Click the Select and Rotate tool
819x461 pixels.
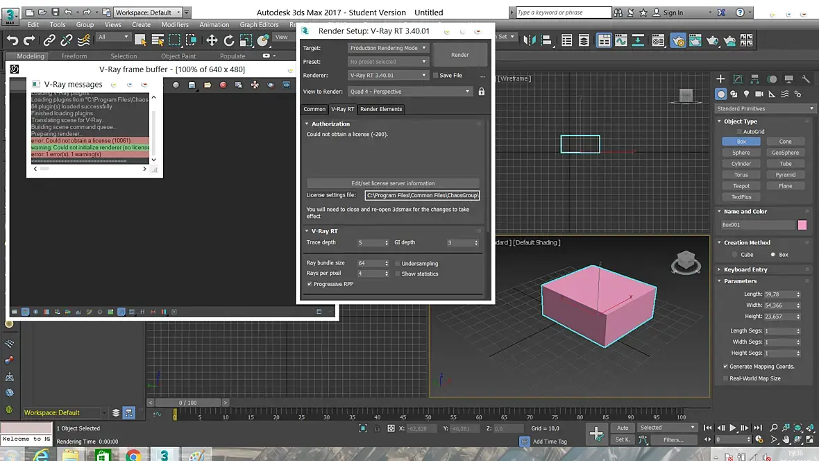(x=229, y=40)
